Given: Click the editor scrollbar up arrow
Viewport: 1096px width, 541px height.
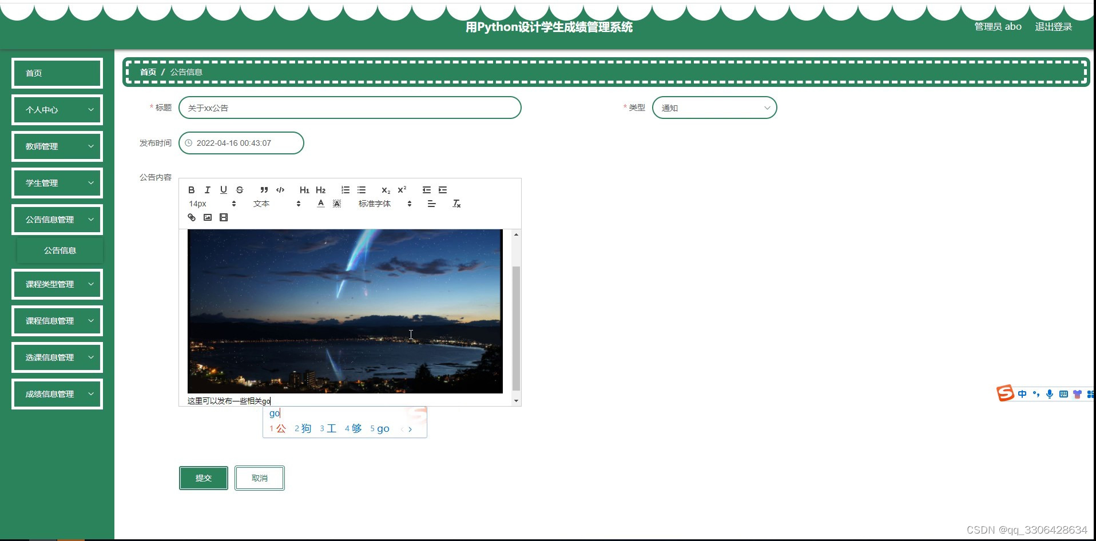Looking at the screenshot, I should (516, 234).
